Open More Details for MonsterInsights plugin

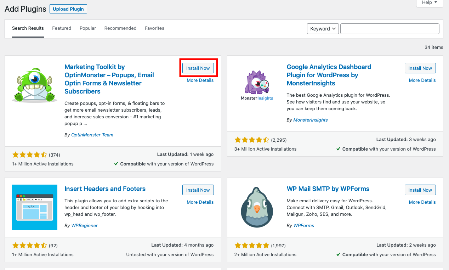(x=422, y=80)
